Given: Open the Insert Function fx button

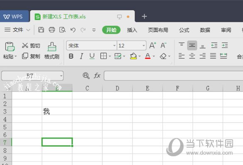Looking at the screenshot, I should point(97,75).
